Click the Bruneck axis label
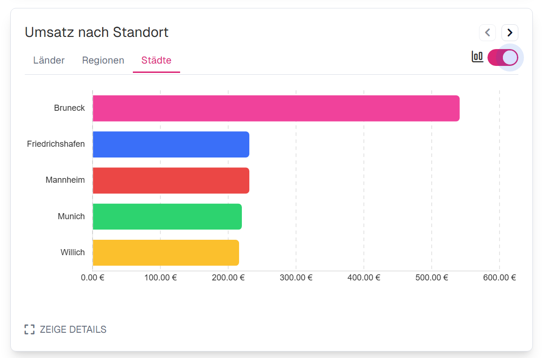Viewport: 545px width, 358px height. coord(70,108)
